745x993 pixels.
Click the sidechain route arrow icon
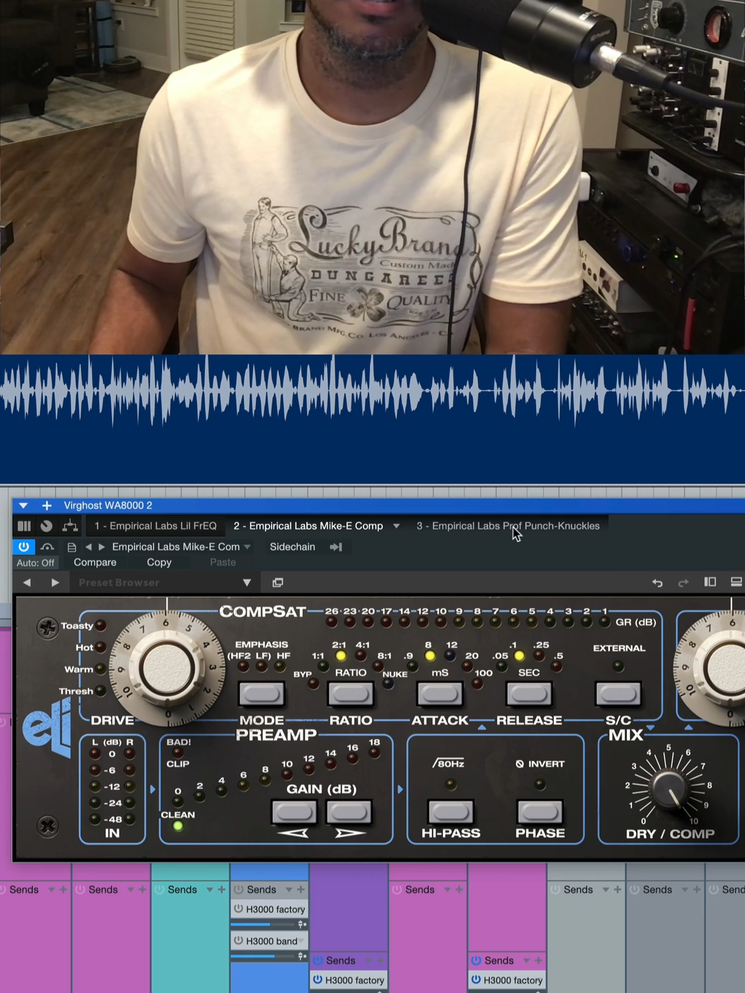[336, 547]
